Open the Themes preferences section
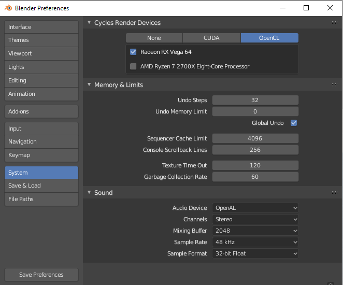The height and width of the screenshot is (285, 343). point(41,40)
